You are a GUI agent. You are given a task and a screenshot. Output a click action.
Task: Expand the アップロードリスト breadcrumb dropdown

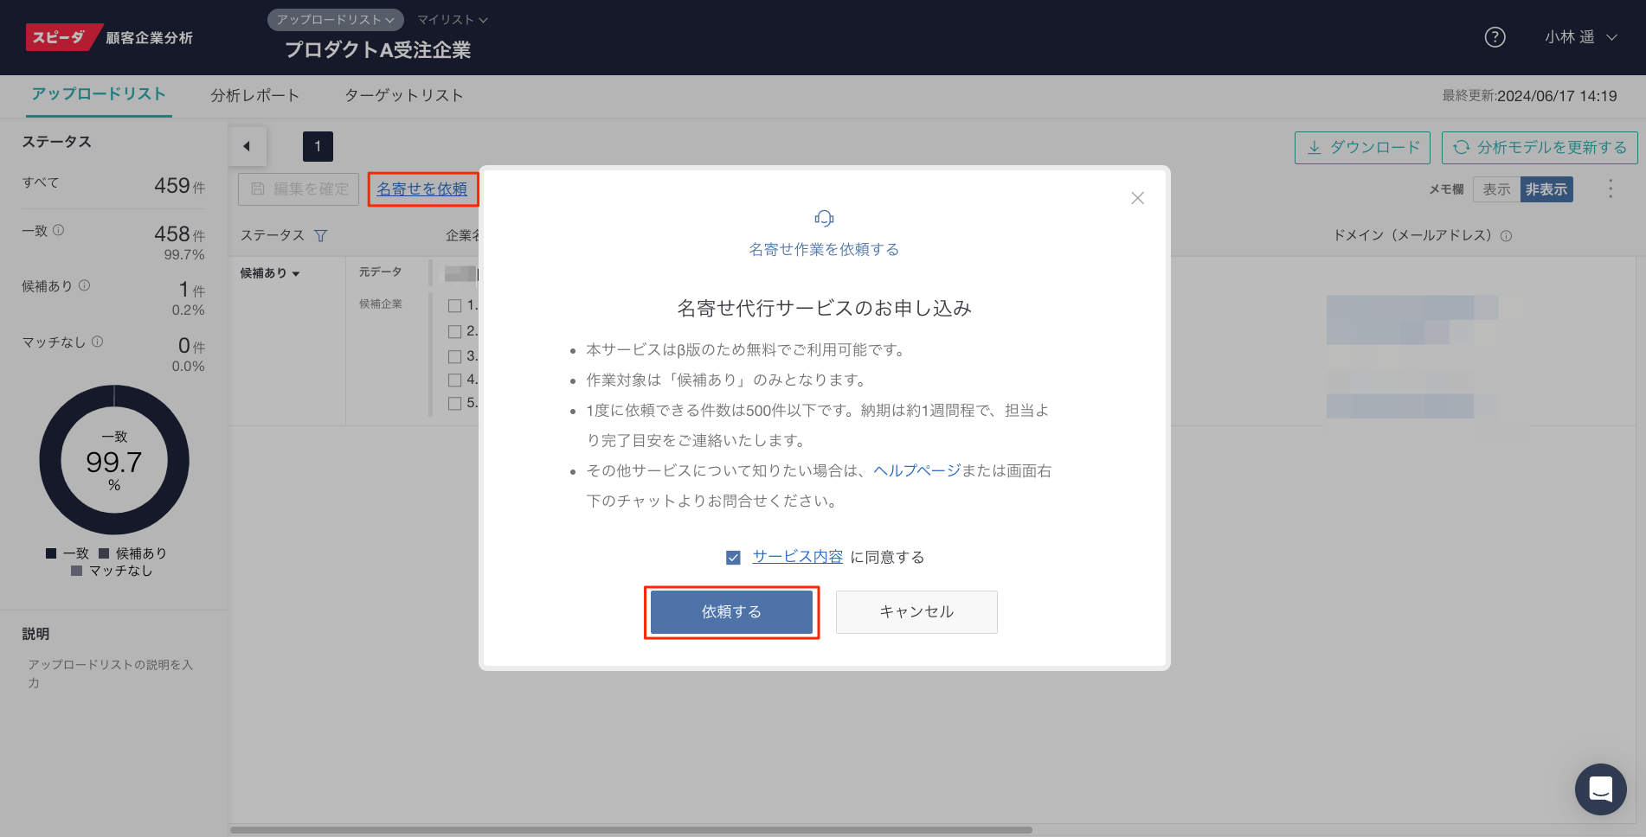(335, 19)
